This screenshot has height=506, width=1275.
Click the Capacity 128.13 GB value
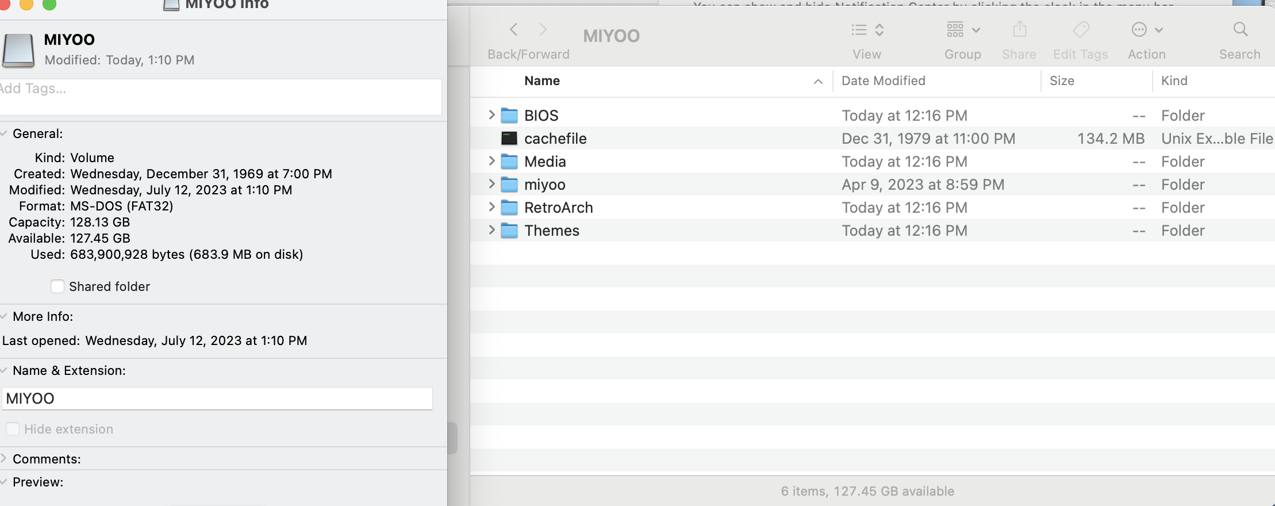click(x=100, y=222)
